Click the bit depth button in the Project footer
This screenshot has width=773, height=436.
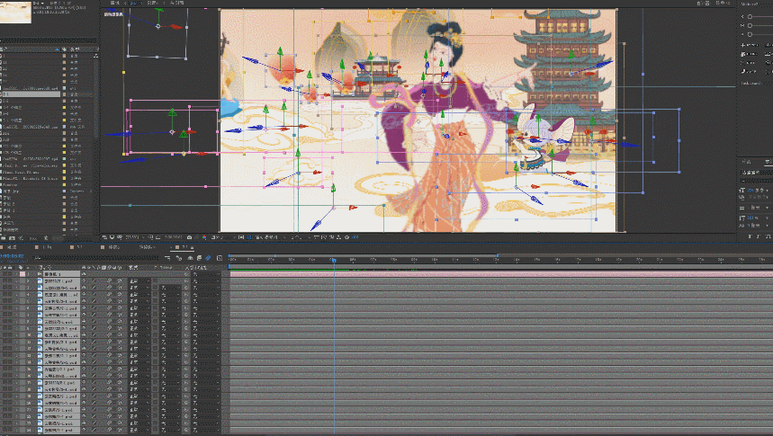[x=33, y=238]
